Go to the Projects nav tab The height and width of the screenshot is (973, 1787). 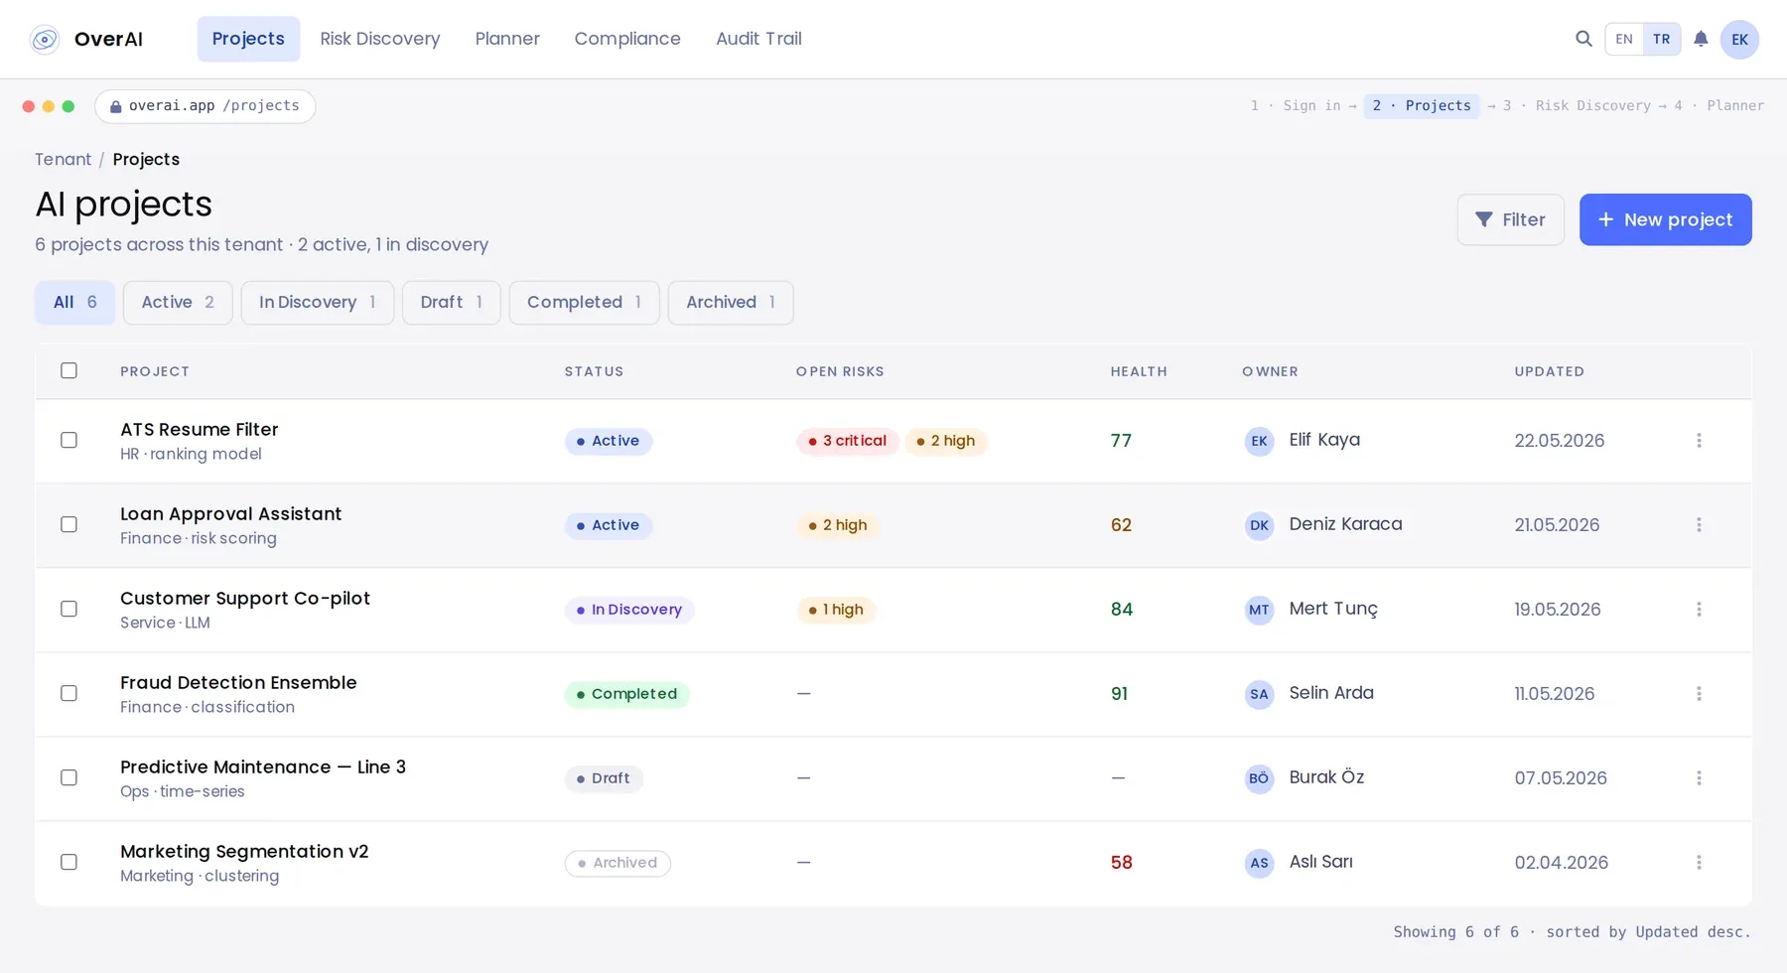(248, 39)
